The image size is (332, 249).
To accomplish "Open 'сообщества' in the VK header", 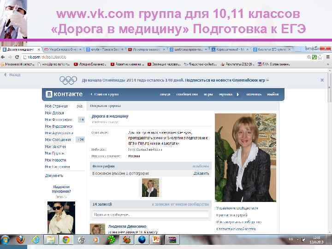I will click(x=187, y=94).
